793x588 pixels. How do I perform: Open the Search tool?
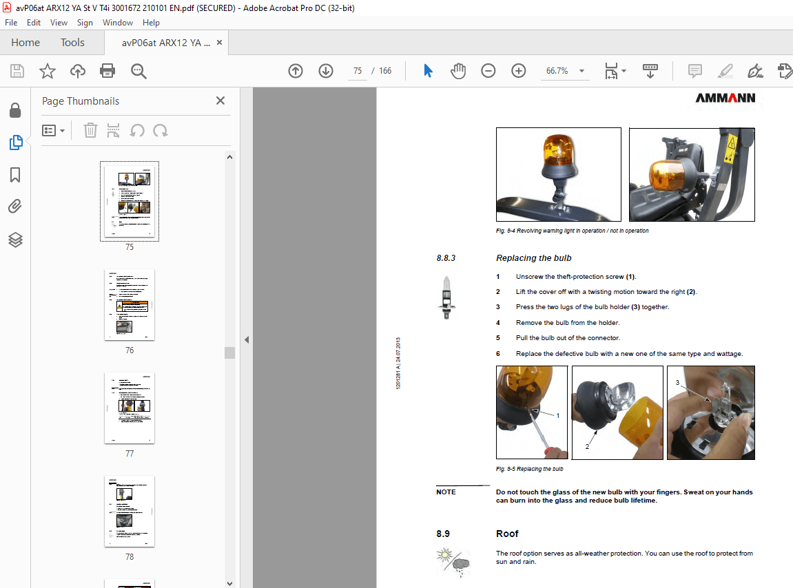(x=138, y=71)
